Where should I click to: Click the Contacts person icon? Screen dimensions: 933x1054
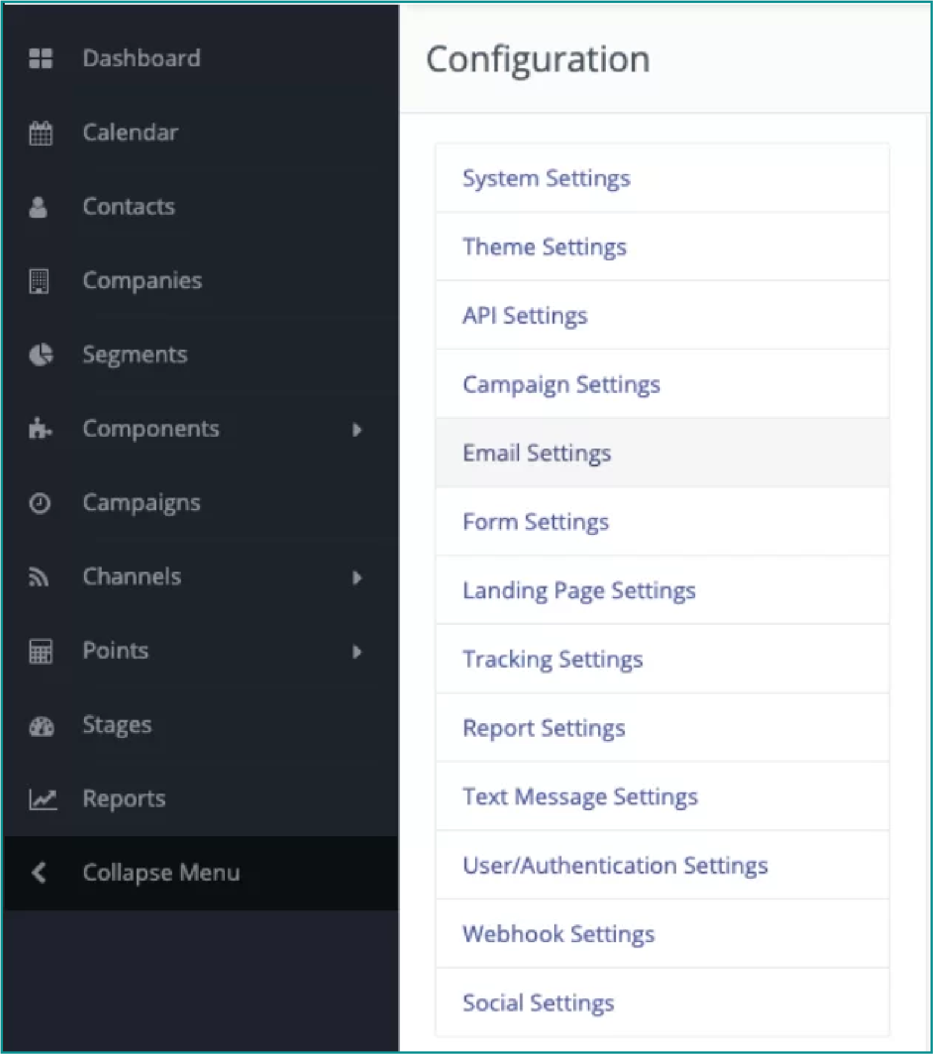(38, 207)
